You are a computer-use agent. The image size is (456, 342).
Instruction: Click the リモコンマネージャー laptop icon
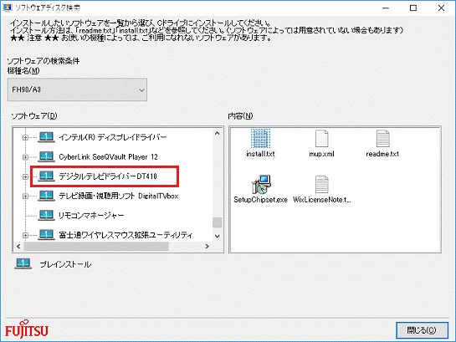[x=46, y=215]
